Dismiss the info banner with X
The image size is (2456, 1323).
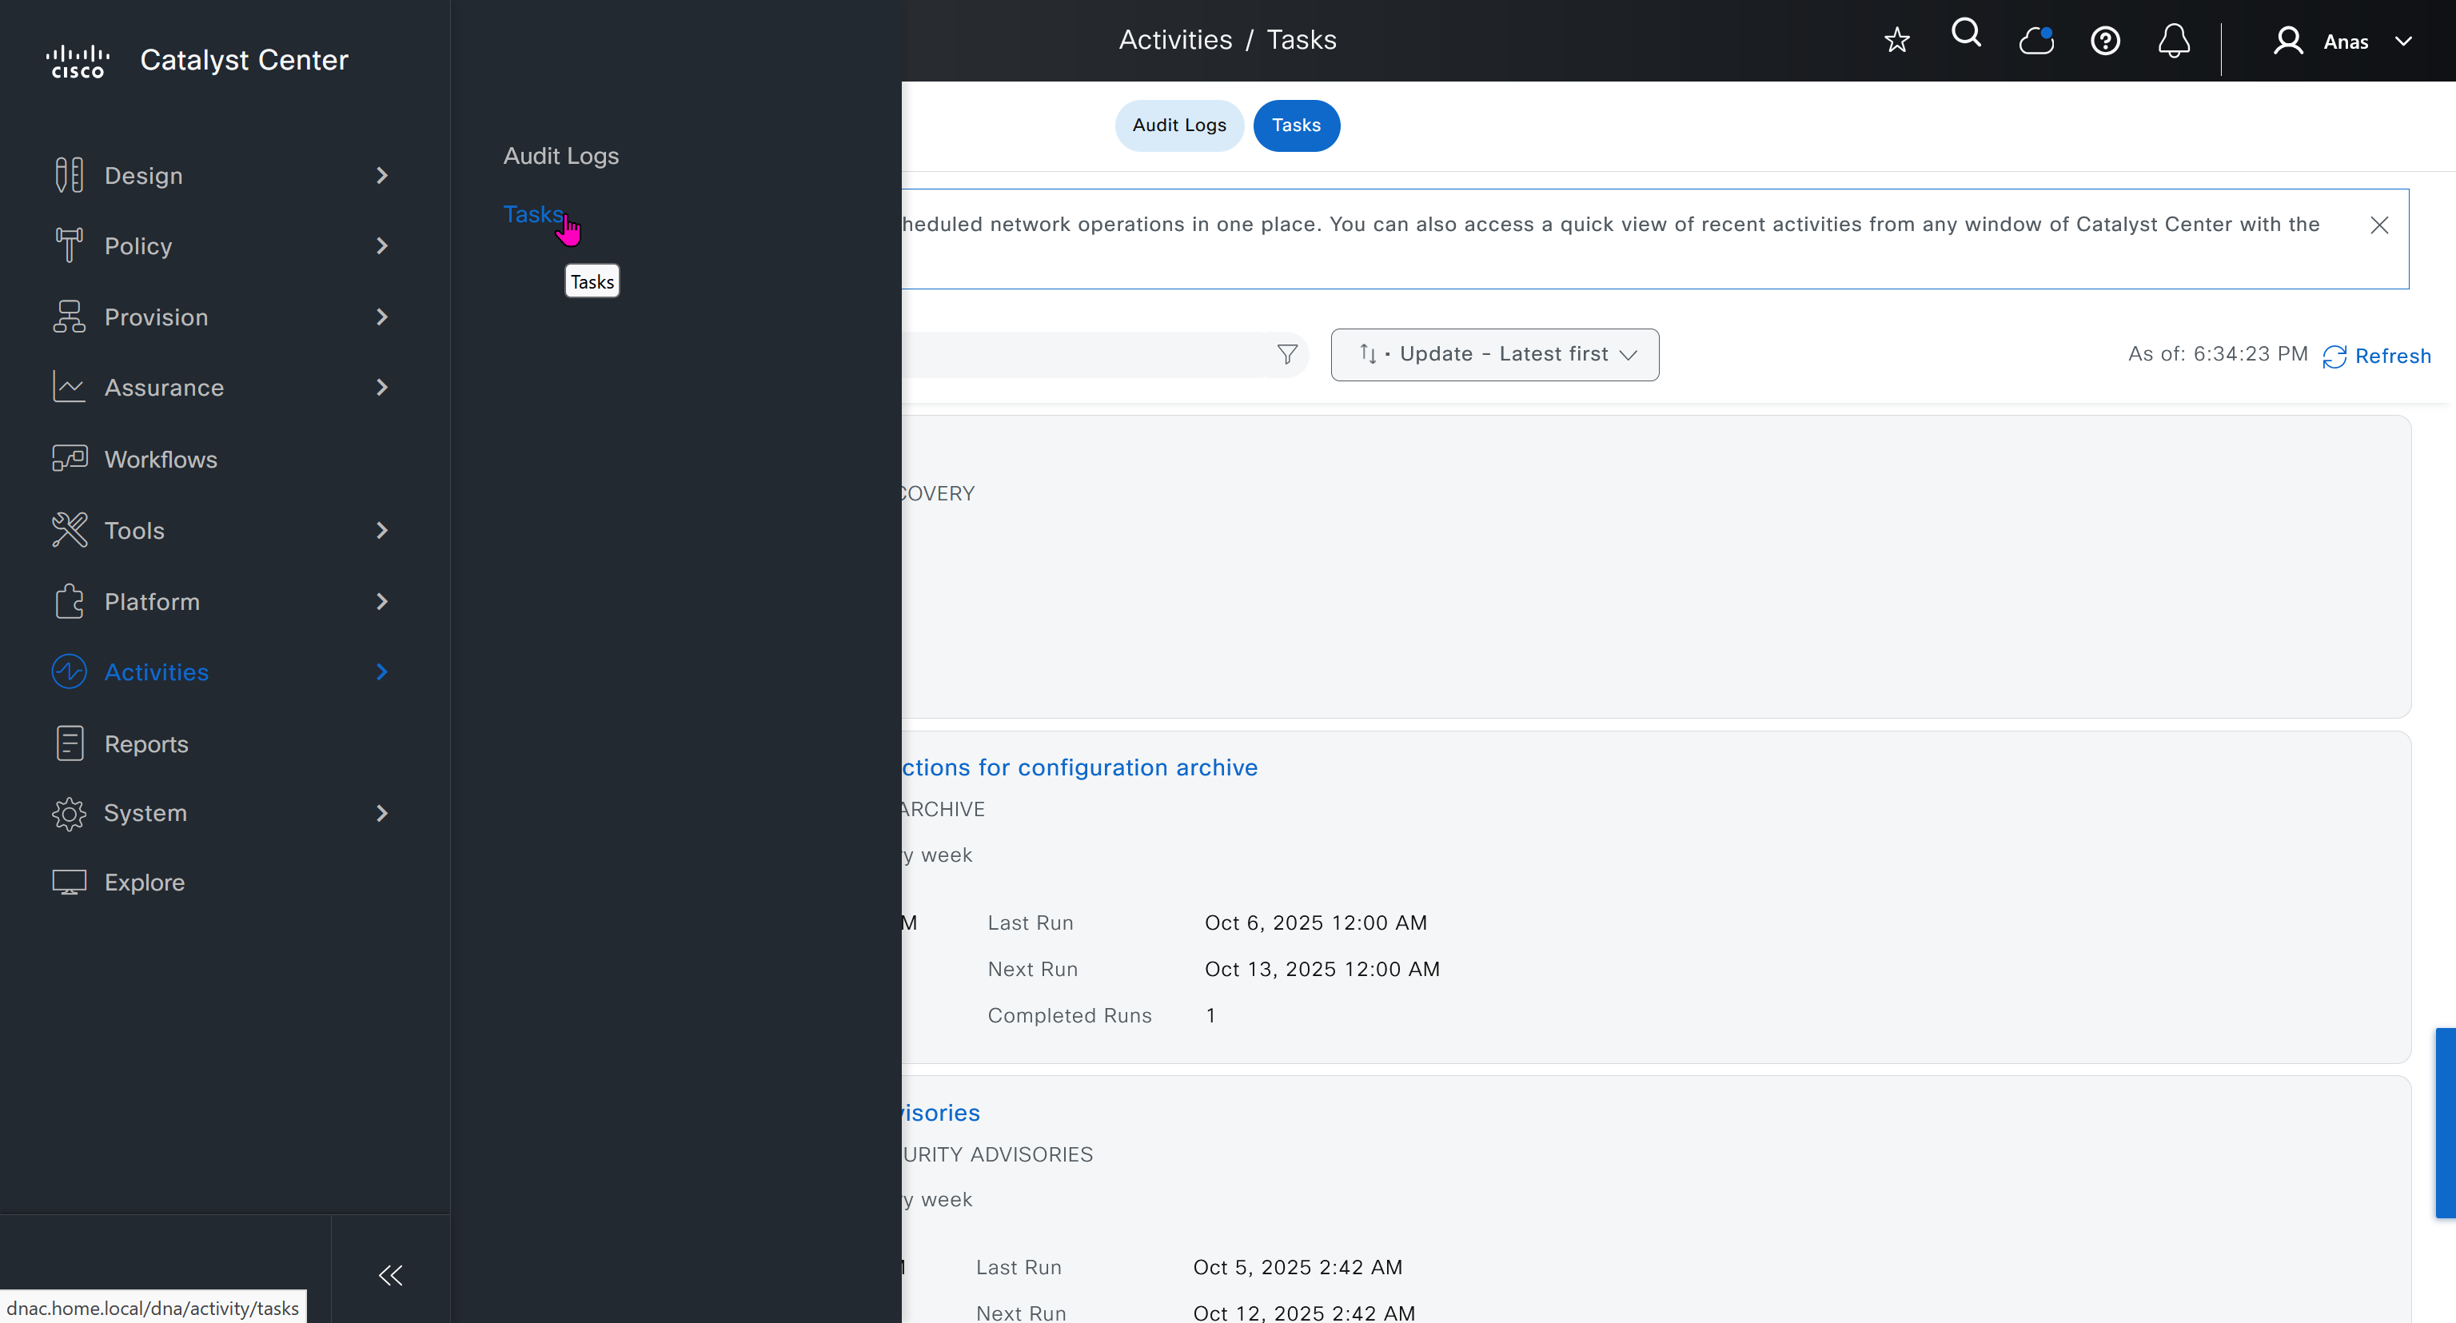click(2378, 225)
